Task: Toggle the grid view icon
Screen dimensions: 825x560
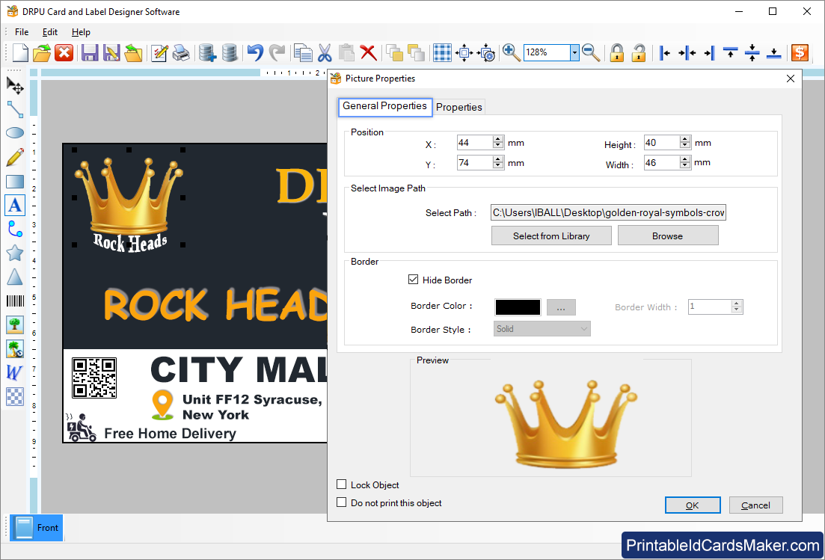Action: tap(442, 52)
